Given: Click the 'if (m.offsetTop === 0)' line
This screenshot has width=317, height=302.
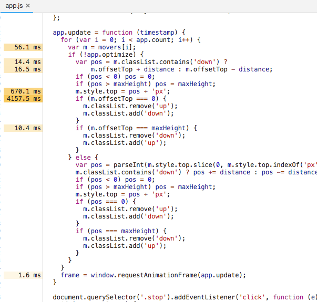Looking at the screenshot, I should [x=121, y=99].
